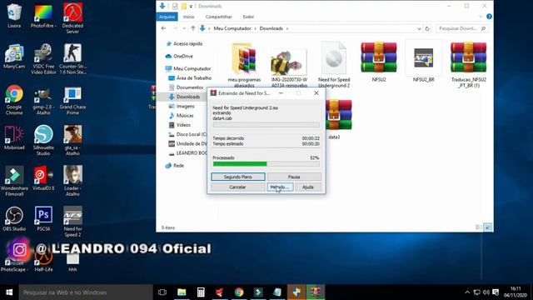
Task: Expand chevron after Downloads in address bar
Action: pyautogui.click(x=287, y=28)
